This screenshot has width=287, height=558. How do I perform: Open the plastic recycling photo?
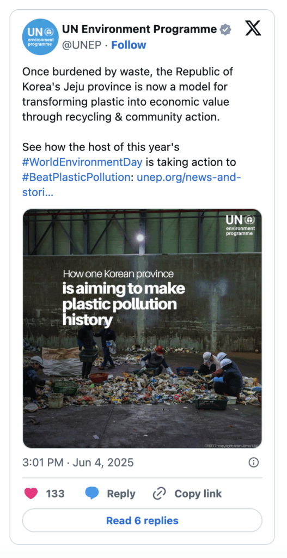[142, 329]
